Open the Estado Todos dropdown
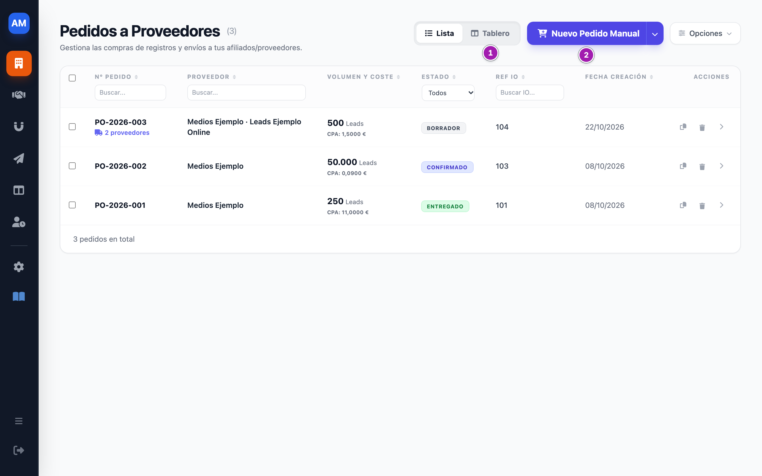Viewport: 762px width, 476px height. click(448, 93)
